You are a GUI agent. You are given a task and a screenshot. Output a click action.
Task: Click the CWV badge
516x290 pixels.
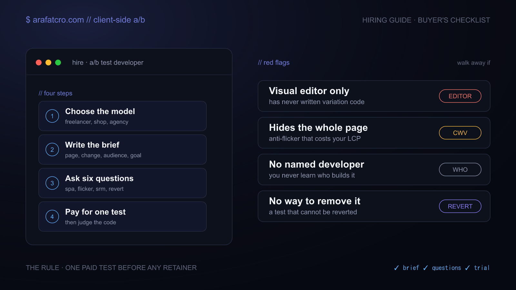(x=460, y=133)
